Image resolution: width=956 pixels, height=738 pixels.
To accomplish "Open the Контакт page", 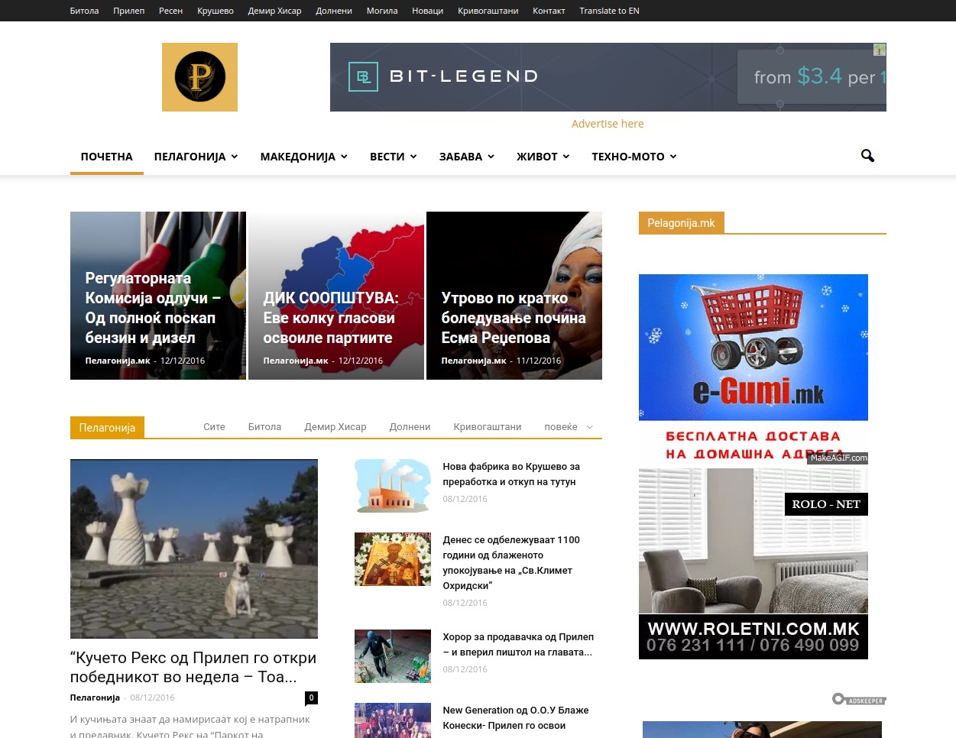I will pos(549,10).
